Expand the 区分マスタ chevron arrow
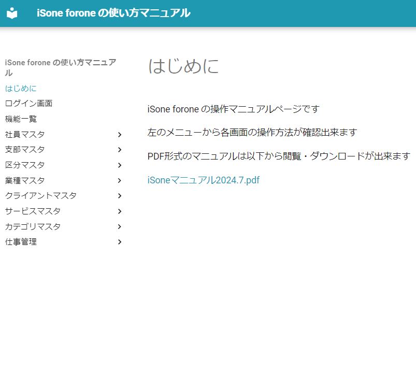The height and width of the screenshot is (374, 416). [120, 165]
